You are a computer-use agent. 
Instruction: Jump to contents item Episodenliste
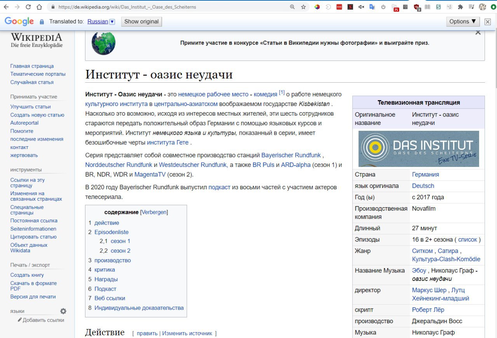[x=111, y=232]
